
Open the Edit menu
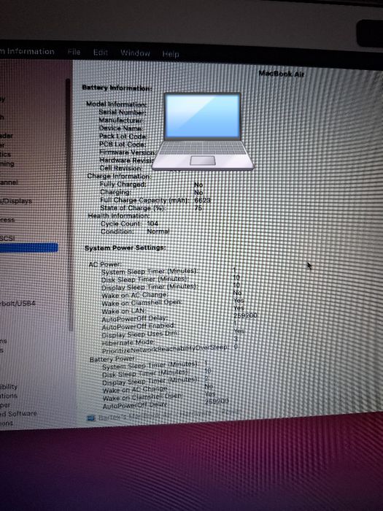101,53
